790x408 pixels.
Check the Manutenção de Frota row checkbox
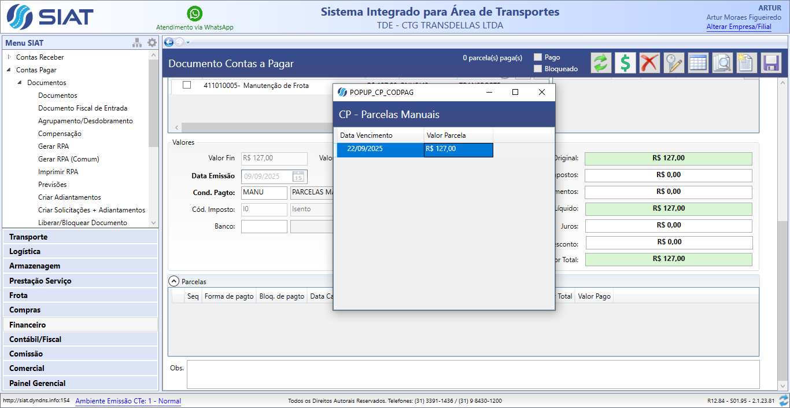[187, 85]
